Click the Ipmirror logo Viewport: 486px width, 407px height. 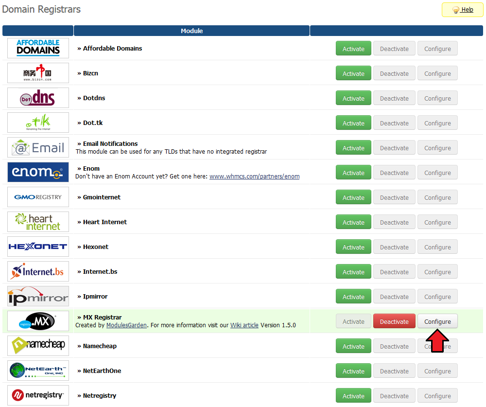(x=38, y=296)
